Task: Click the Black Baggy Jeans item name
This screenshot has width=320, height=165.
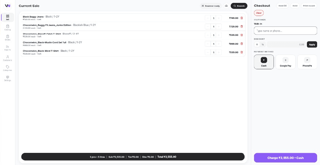Action: tap(33, 17)
